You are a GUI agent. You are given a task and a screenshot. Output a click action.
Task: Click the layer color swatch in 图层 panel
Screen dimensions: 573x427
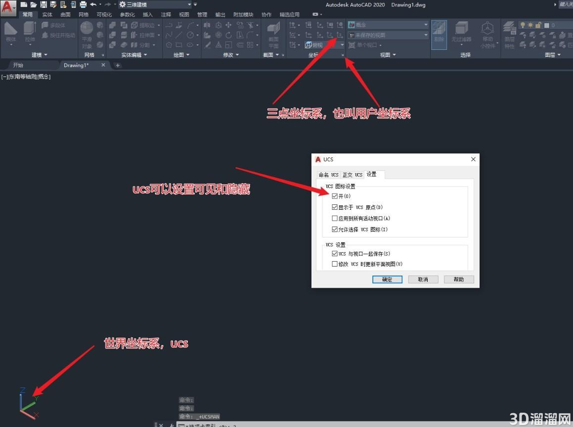point(547,25)
